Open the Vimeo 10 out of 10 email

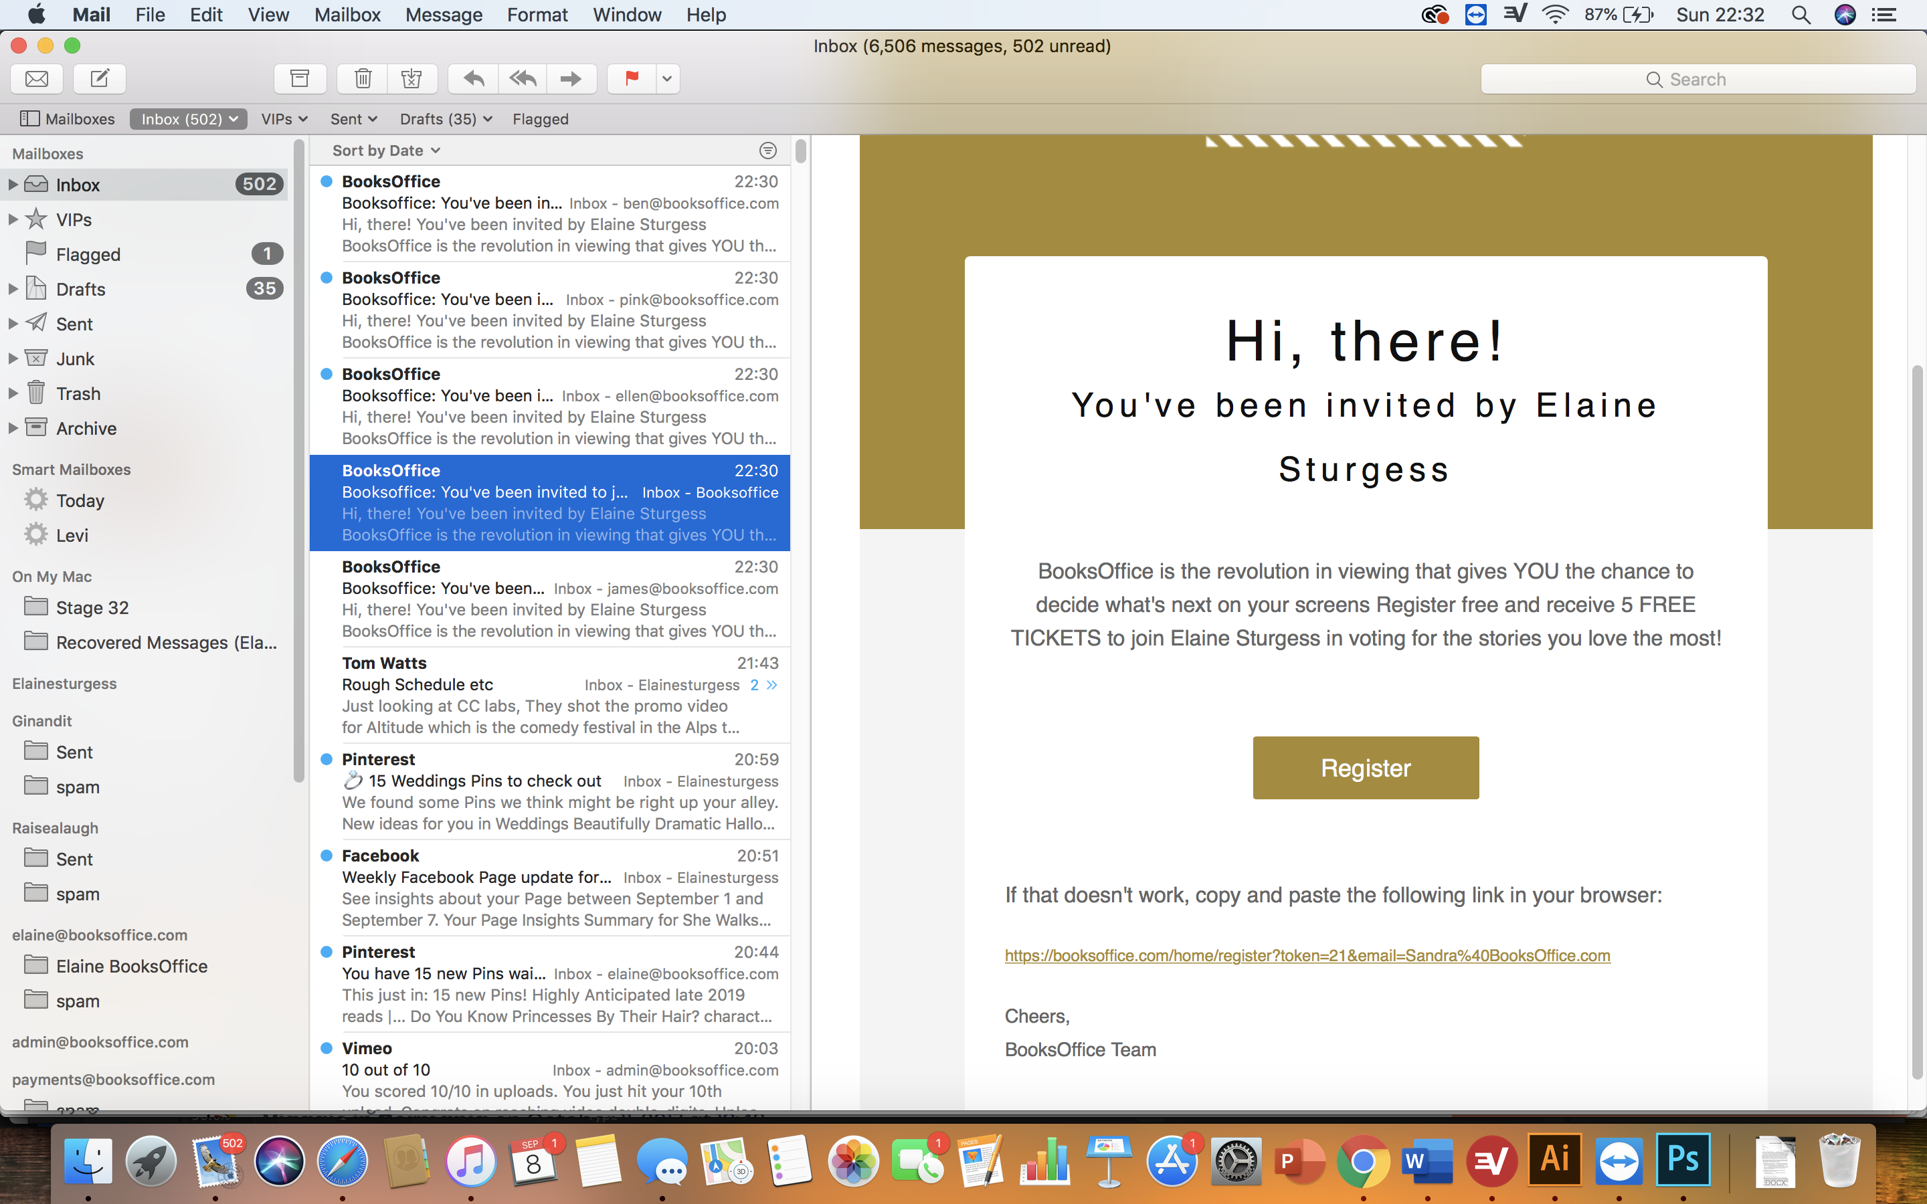tap(549, 1072)
